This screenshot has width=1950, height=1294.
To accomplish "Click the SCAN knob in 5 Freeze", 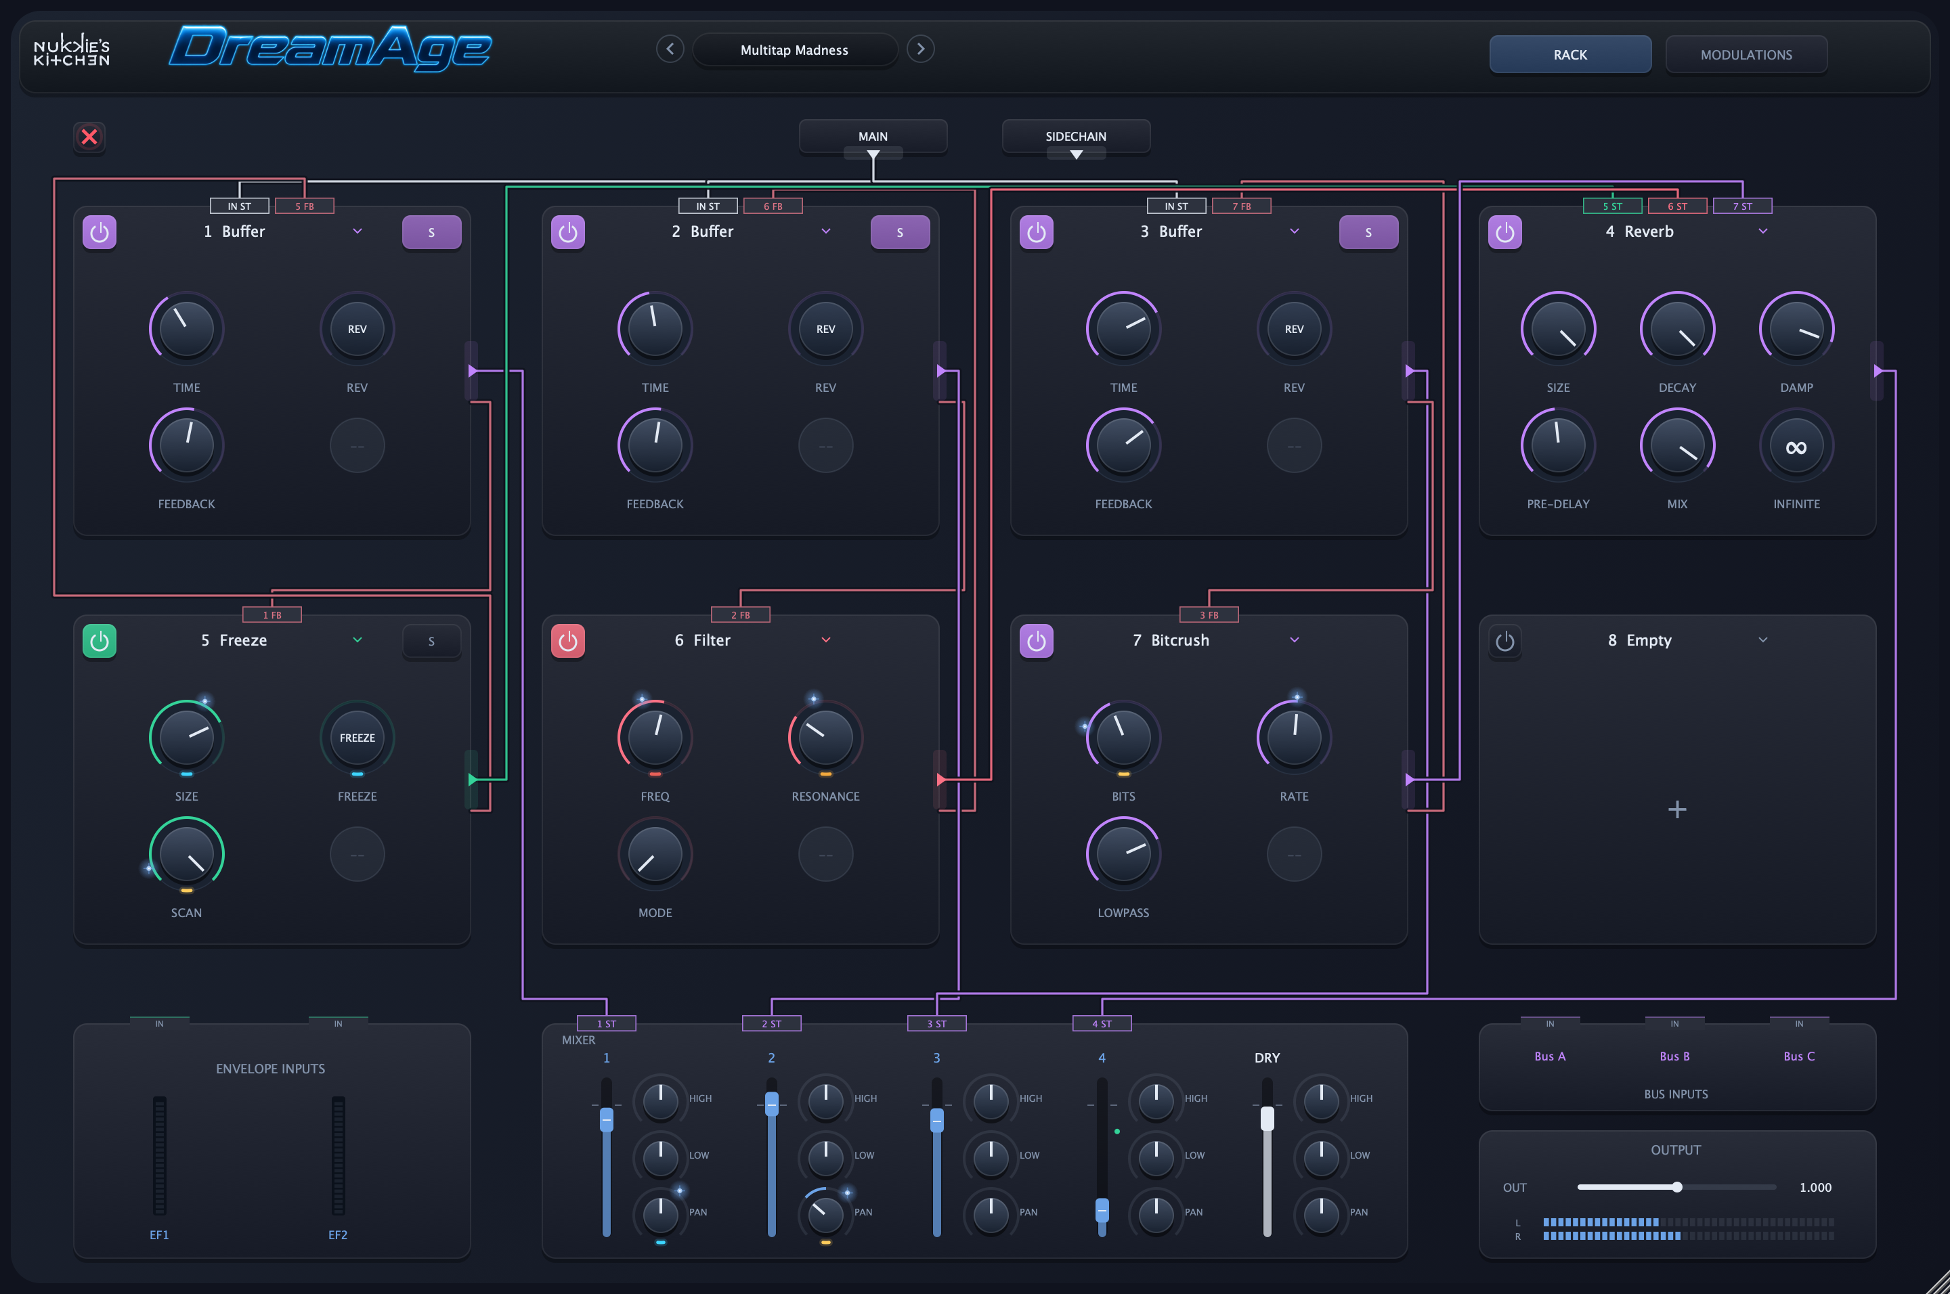I will point(187,854).
